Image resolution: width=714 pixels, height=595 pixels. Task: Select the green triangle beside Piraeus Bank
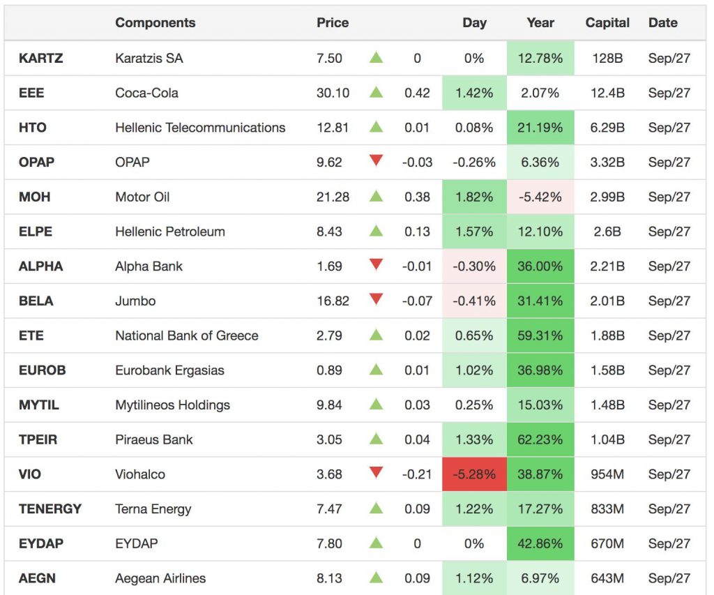pyautogui.click(x=376, y=439)
